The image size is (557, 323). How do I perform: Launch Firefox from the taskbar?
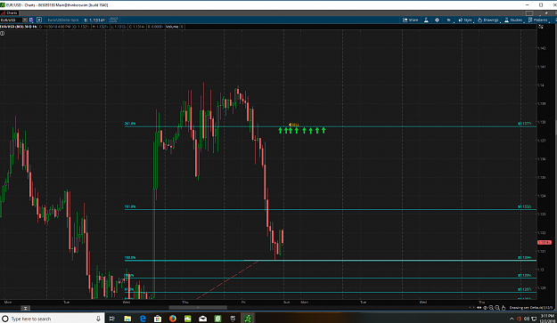pyautogui.click(x=173, y=319)
